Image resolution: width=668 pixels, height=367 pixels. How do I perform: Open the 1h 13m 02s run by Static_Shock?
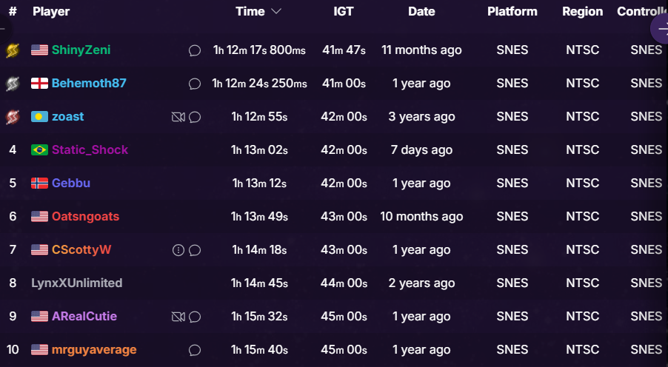[258, 150]
